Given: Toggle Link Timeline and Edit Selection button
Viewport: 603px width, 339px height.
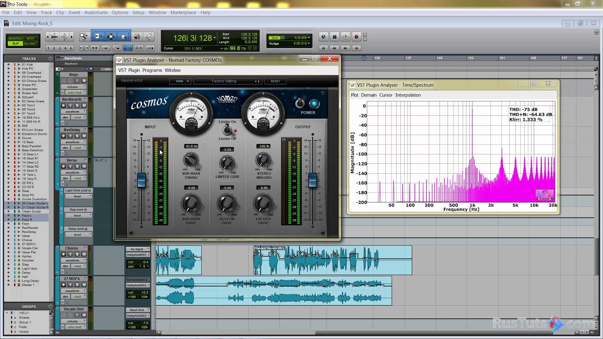Looking at the screenshot, I should pyautogui.click(x=128, y=48).
